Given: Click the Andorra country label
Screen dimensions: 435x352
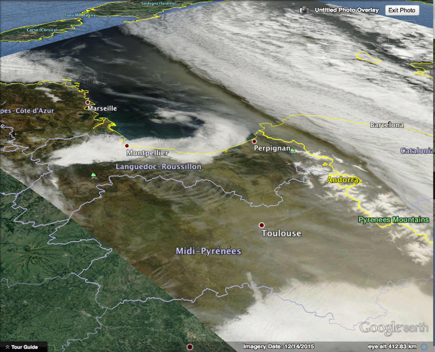Looking at the screenshot, I should point(343,180).
